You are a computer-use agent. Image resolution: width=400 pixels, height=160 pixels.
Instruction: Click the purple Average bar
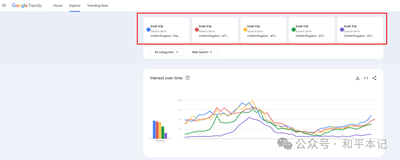point(166,136)
